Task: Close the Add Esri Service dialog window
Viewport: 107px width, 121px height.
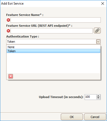Action: [103, 4]
